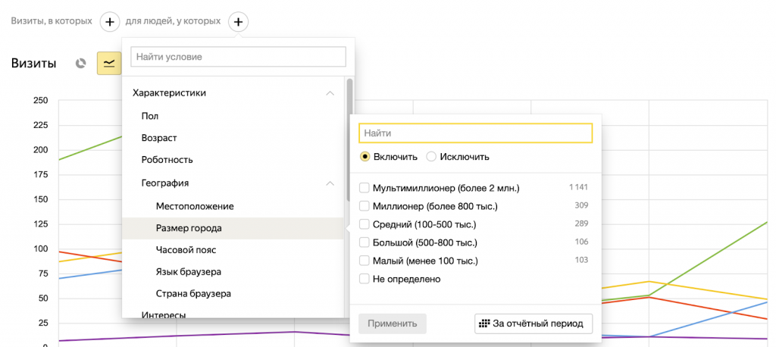Viewport: 776px width, 347px height.
Task: Select the line chart view icon
Action: pyautogui.click(x=109, y=64)
